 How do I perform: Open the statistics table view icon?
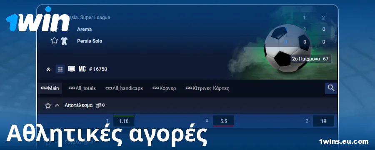pos(60,69)
